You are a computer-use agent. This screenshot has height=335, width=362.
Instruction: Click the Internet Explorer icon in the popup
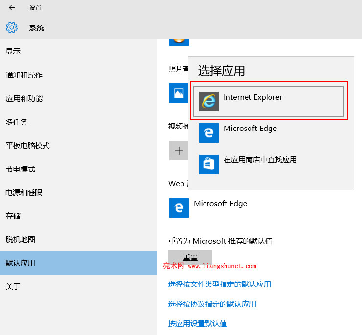pyautogui.click(x=209, y=102)
